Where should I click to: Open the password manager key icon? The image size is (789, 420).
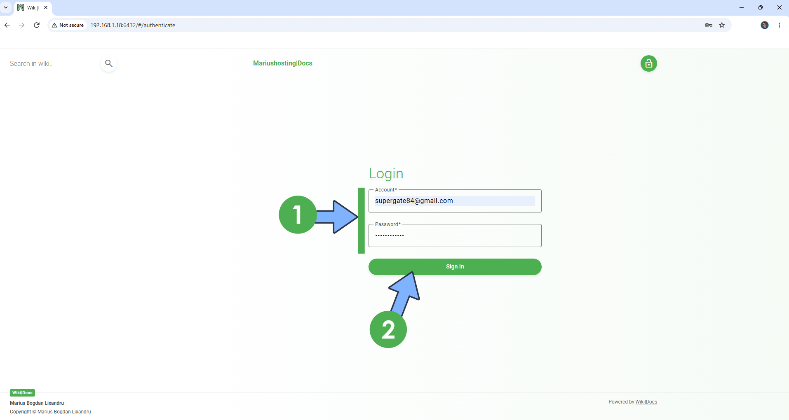709,25
